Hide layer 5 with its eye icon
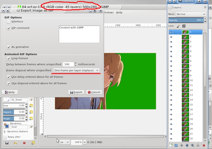Screen dimensions: 212x149 click(171, 56)
